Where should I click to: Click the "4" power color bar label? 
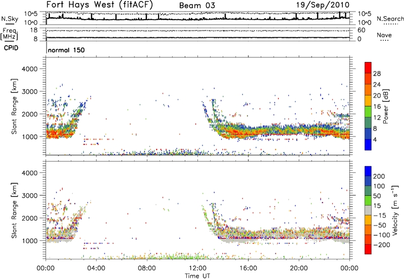click(x=375, y=139)
